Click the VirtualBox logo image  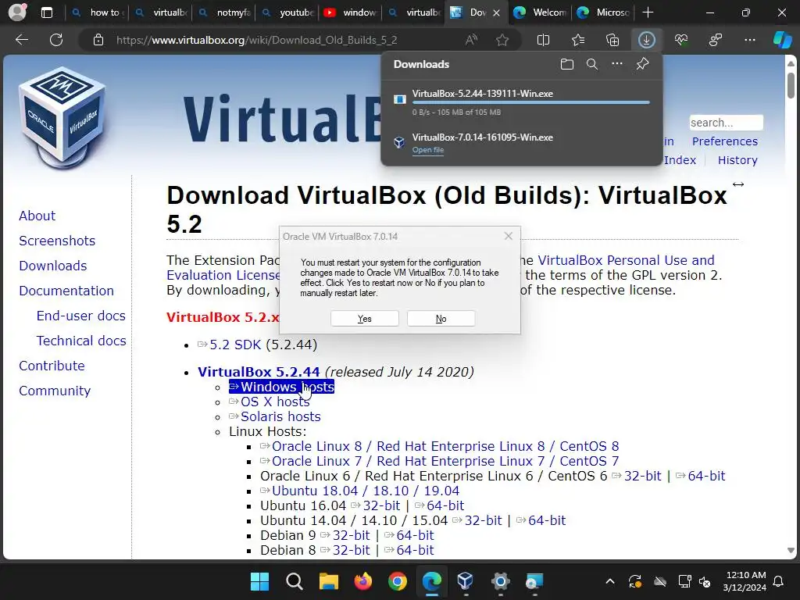tap(62, 119)
